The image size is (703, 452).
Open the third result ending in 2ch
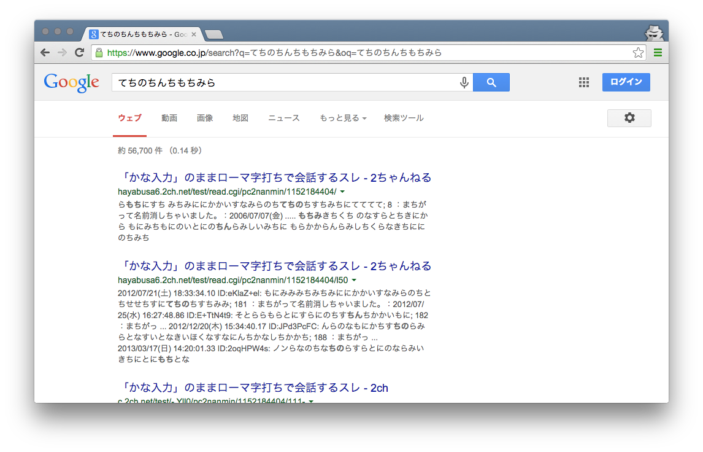255,388
